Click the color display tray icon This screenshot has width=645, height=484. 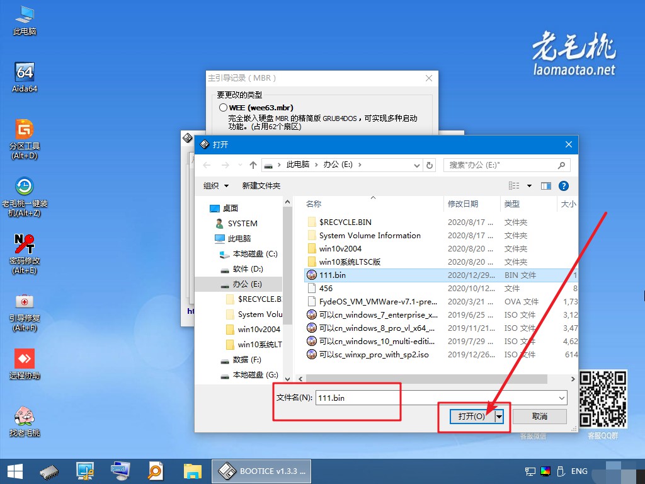click(x=545, y=471)
